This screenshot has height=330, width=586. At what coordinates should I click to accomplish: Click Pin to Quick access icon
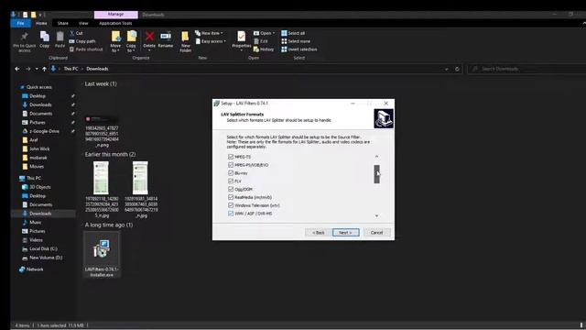point(25,38)
